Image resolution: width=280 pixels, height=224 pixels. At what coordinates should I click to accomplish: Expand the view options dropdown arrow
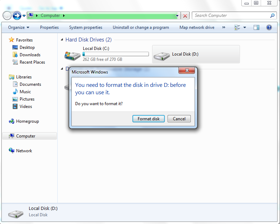click(x=245, y=27)
